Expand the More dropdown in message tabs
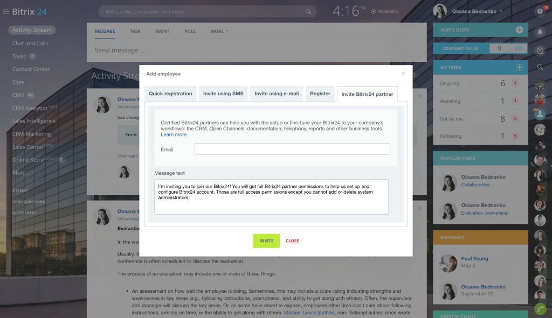The height and width of the screenshot is (318, 552). pos(219,31)
